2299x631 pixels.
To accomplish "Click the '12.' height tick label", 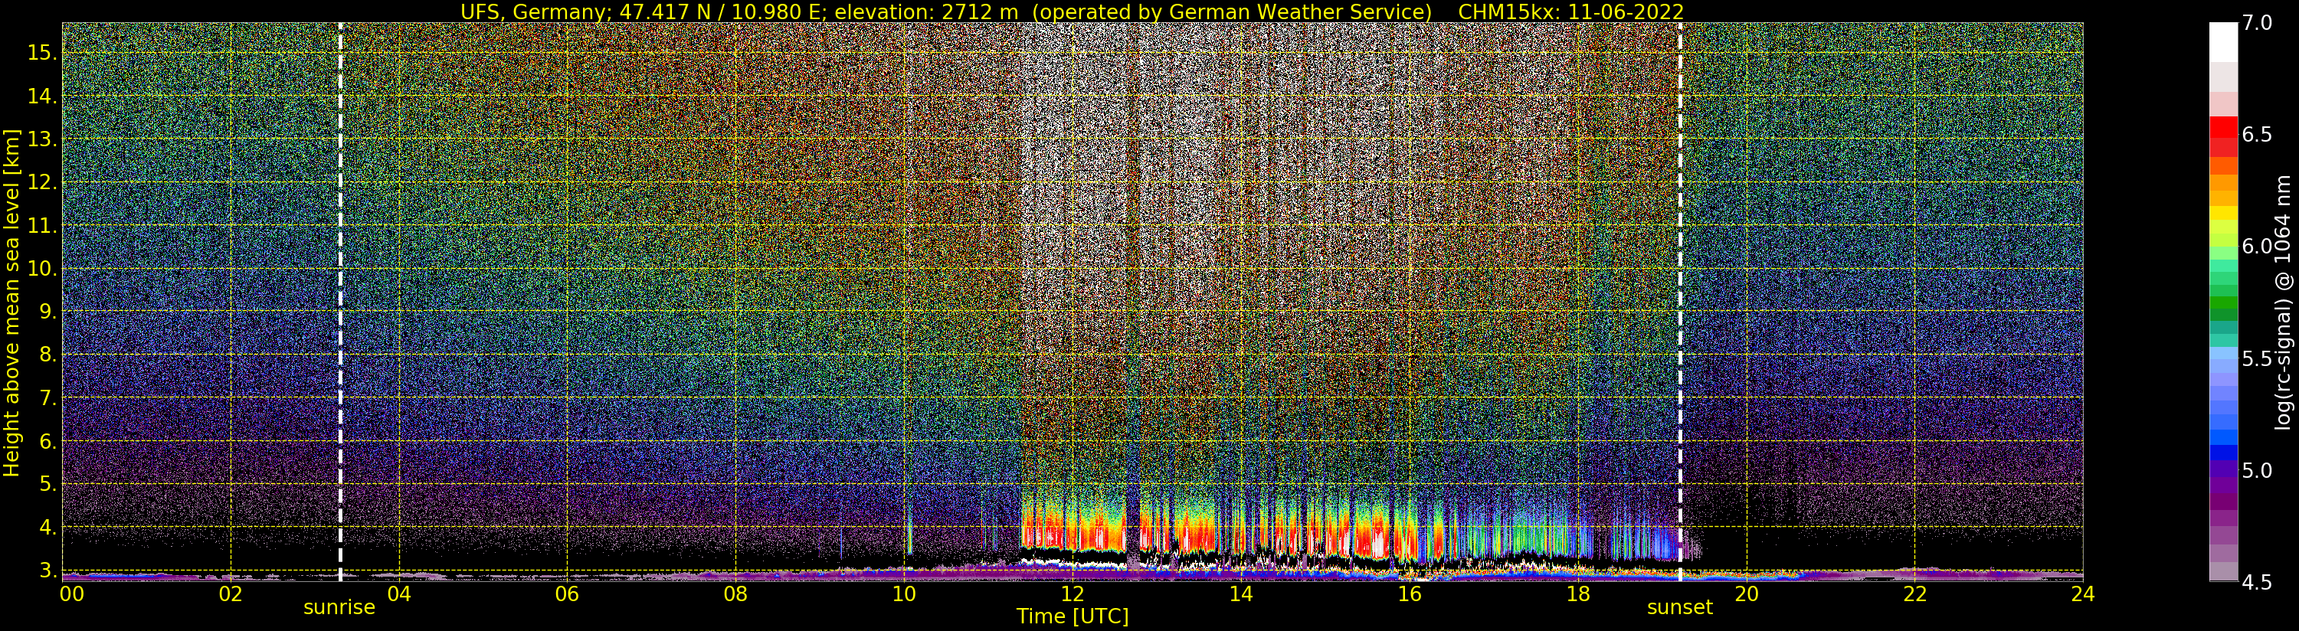I will coord(42,182).
